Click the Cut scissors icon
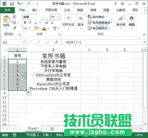148x138 pixels. 14,17
